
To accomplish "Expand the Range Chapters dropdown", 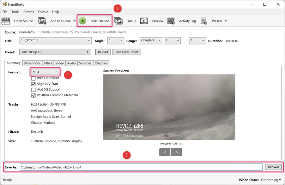I will pos(151,40).
